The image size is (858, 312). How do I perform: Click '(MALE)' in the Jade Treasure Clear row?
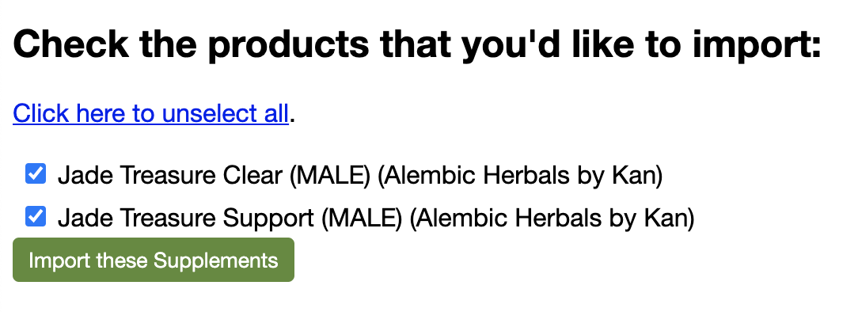(330, 176)
